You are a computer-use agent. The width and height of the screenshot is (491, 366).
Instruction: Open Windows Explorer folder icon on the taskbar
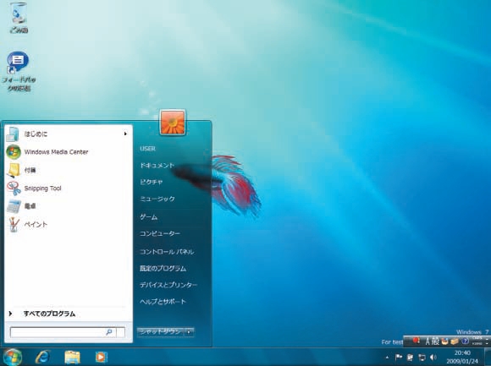click(72, 357)
